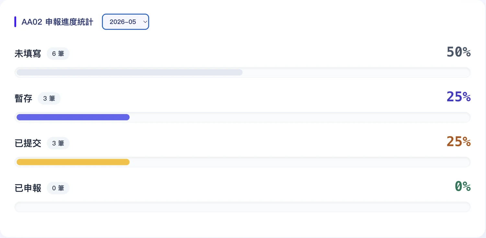Click the 0 筆 count badge

point(58,188)
